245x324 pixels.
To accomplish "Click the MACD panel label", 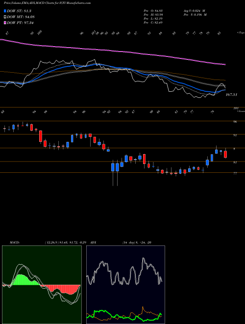I will coord(14,242).
